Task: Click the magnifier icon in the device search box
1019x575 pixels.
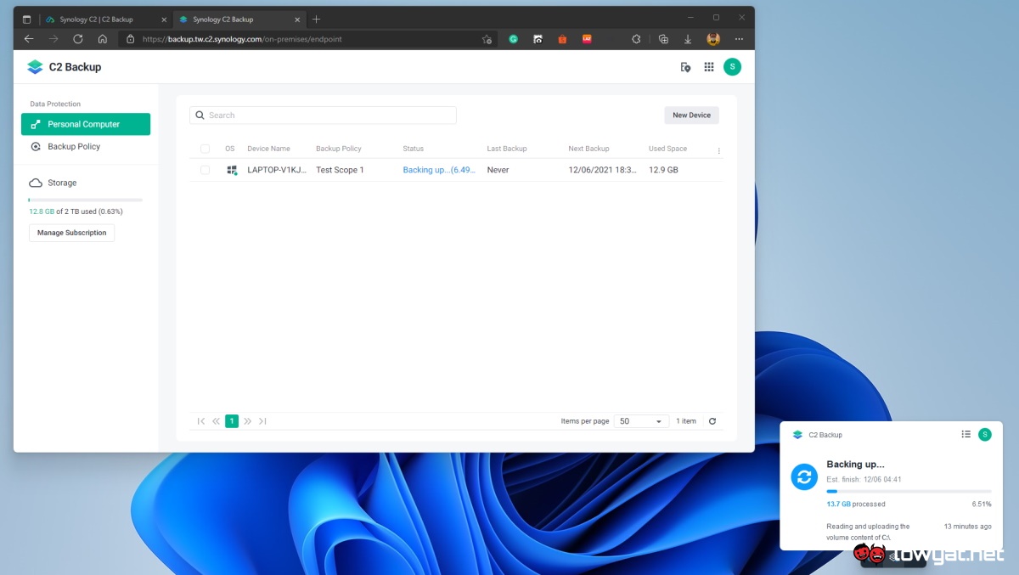Action: tap(200, 116)
